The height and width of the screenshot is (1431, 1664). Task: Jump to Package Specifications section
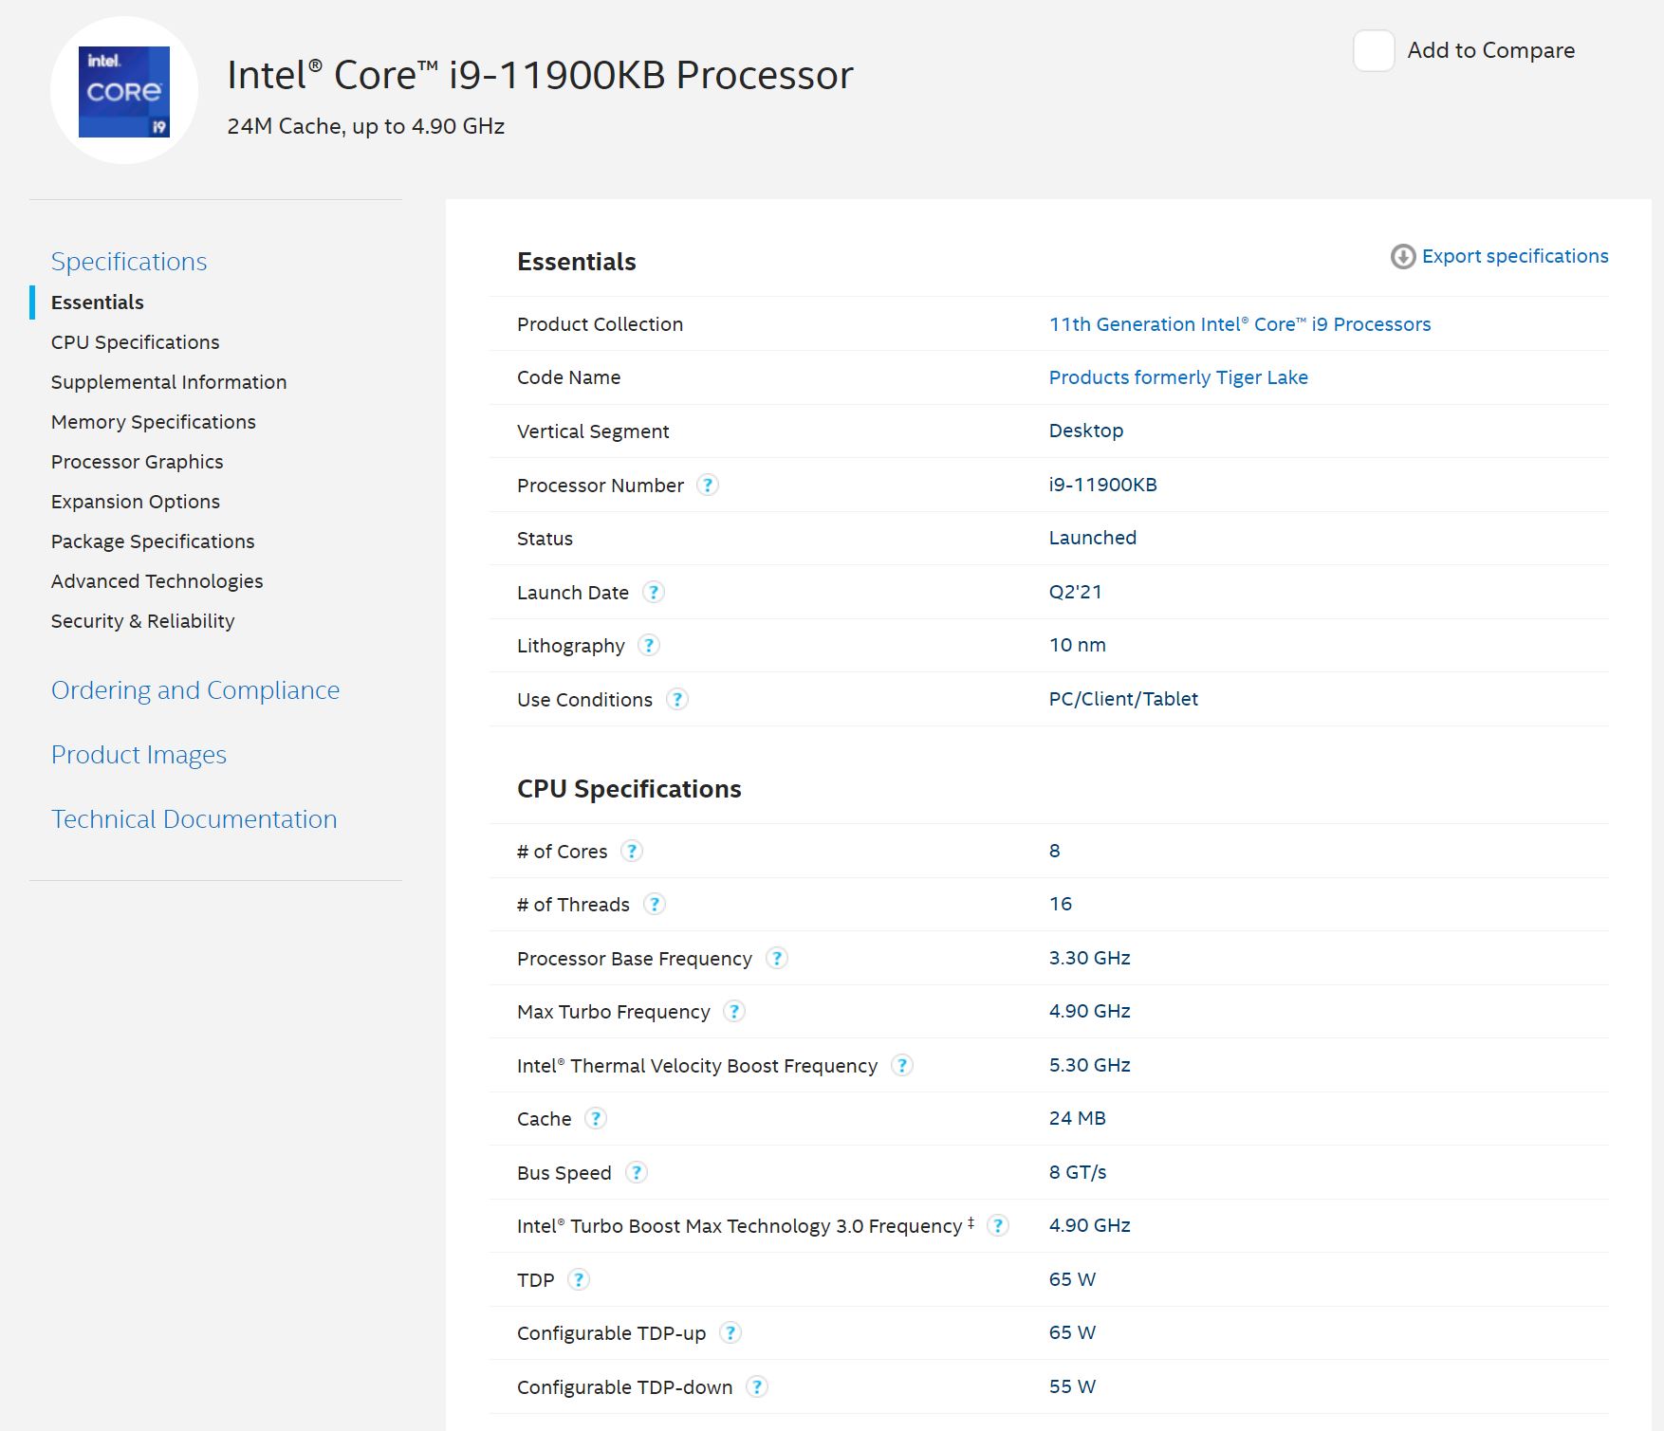coord(153,541)
